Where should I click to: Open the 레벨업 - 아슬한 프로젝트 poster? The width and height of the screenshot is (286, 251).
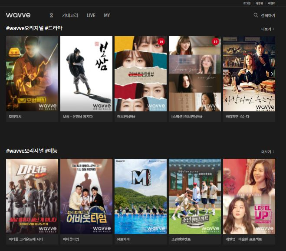point(249,196)
